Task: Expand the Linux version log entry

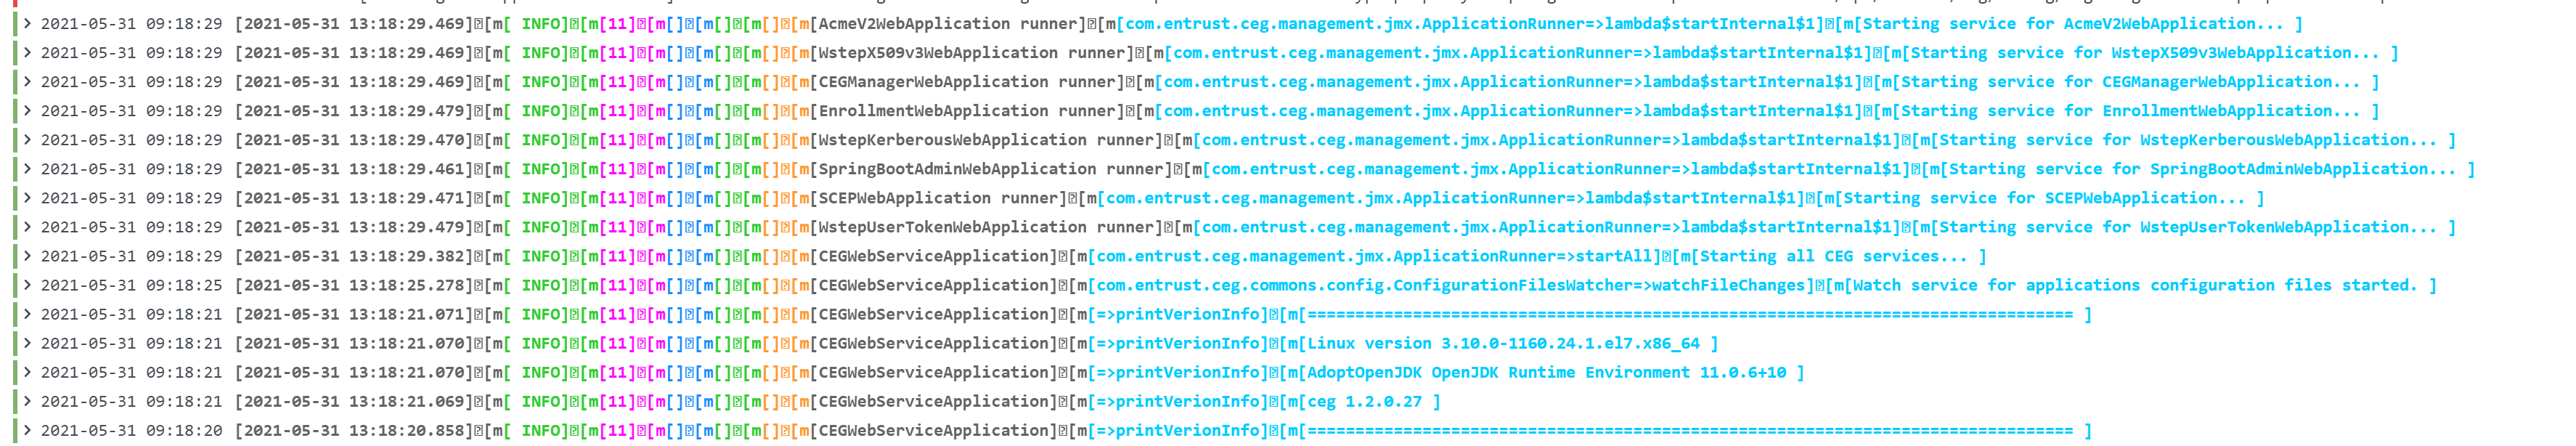Action: (x=28, y=343)
